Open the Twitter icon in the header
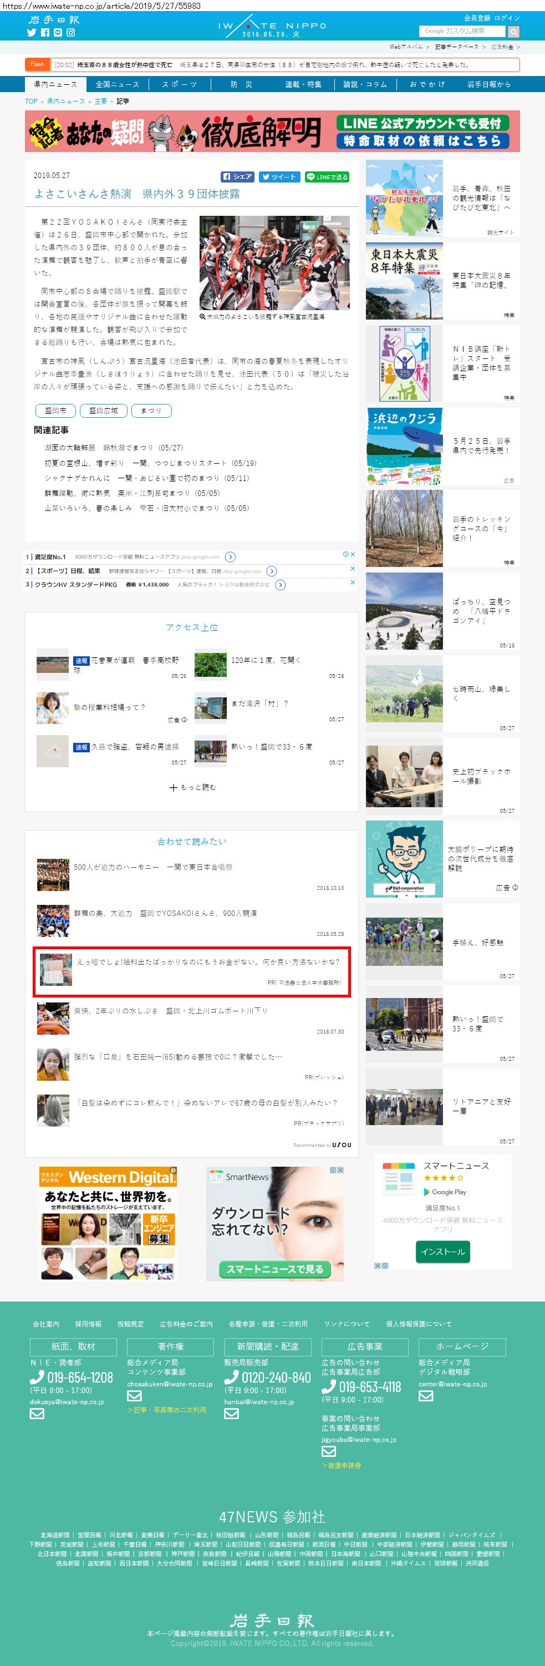The width and height of the screenshot is (545, 1666). point(32,32)
